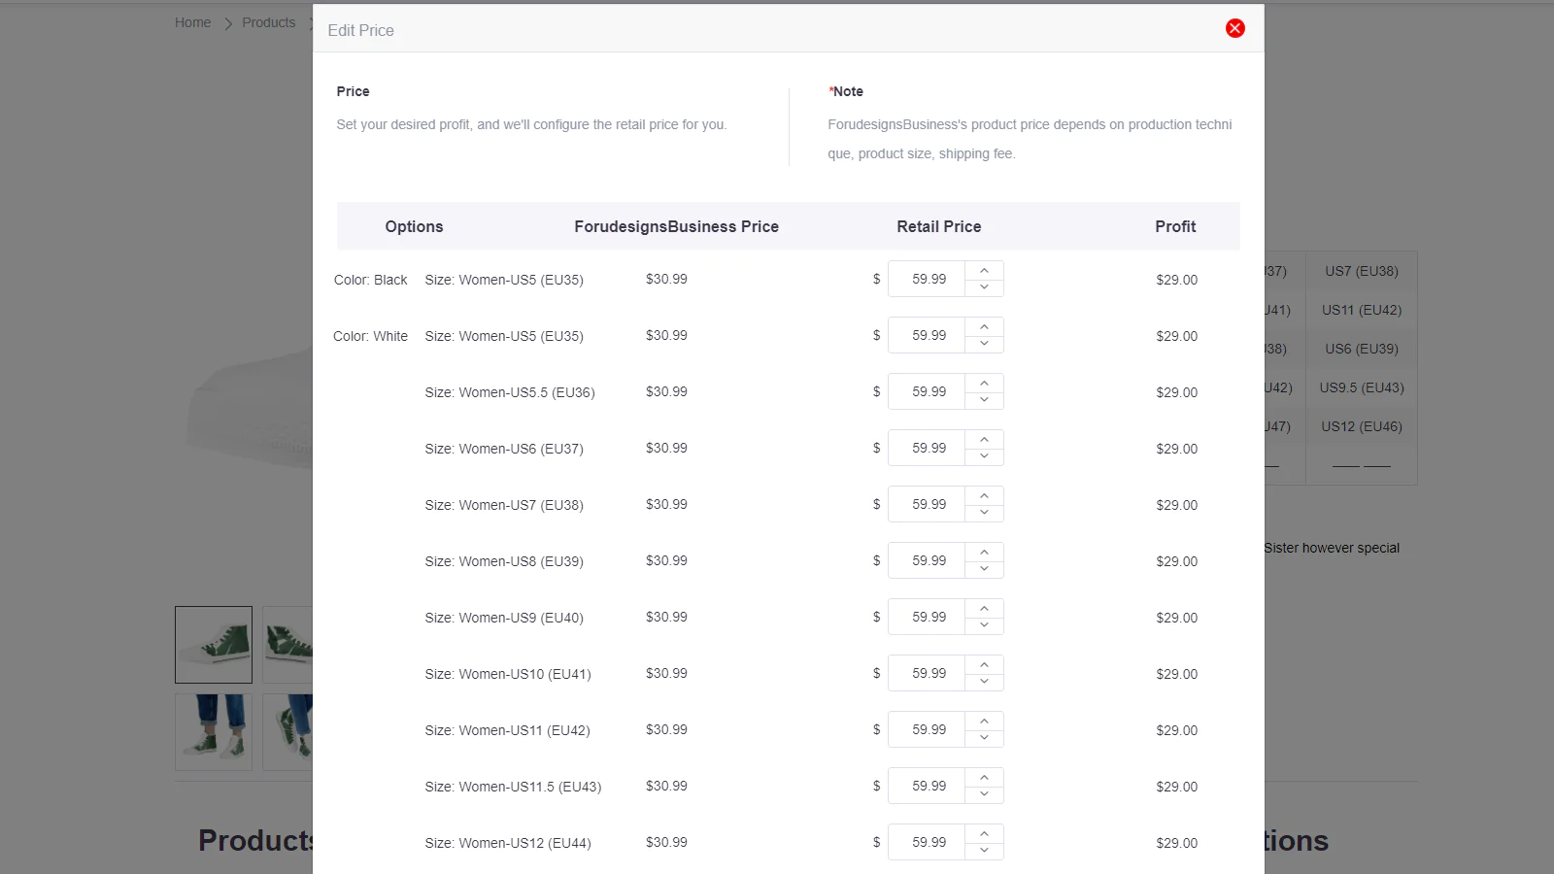
Task: Click the '*Note' heading
Action: click(x=845, y=91)
